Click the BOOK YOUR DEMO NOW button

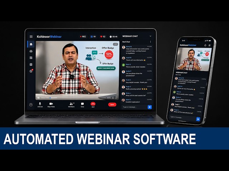(106, 68)
